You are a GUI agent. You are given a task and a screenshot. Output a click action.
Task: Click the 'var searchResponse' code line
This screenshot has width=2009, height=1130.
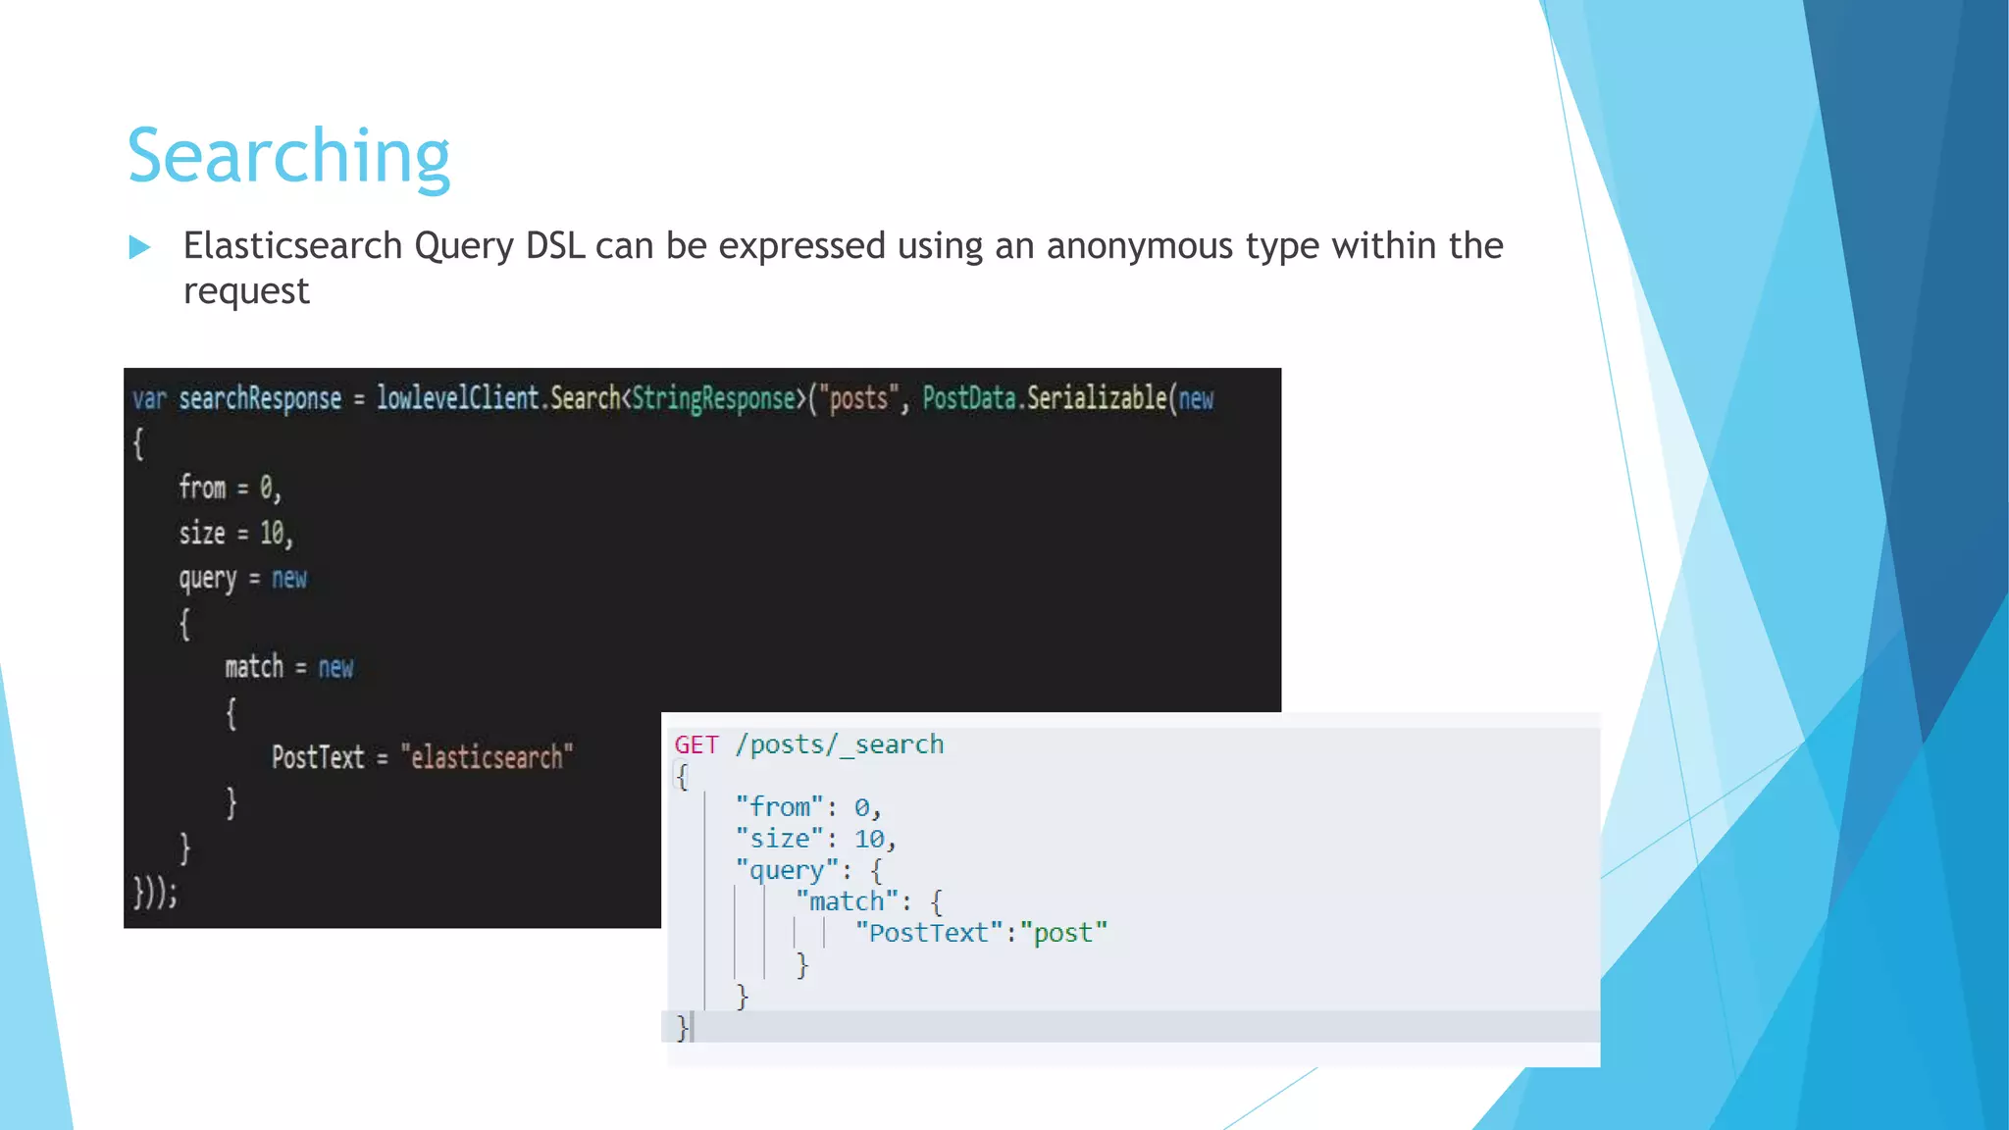pos(673,398)
